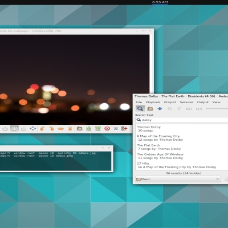Open files with the Audacious folder icon
The width and height of the screenshot is (228, 228).
pos(150,109)
